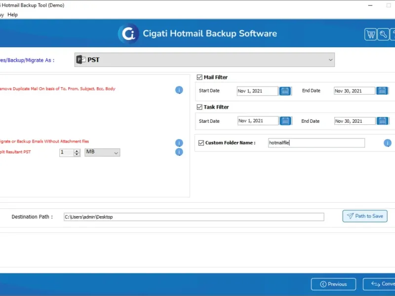Open Mail Filter end date calendar
Image resolution: width=395 pixels, height=296 pixels.
382,91
